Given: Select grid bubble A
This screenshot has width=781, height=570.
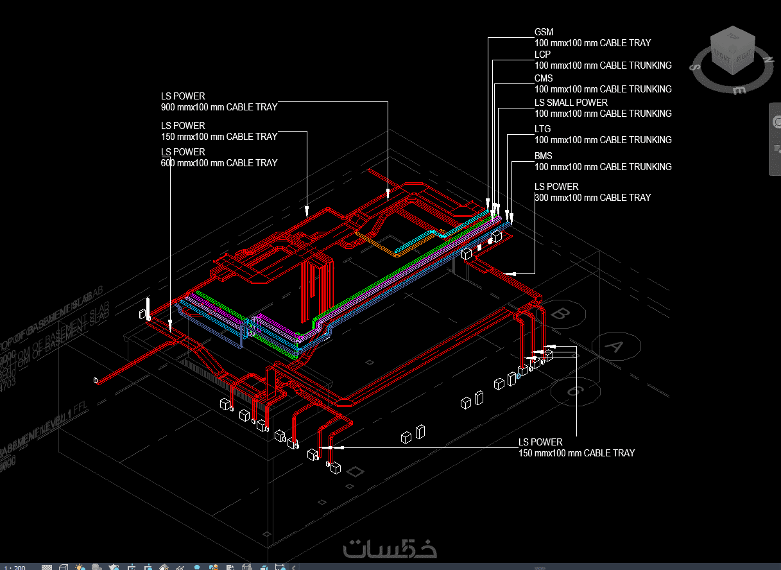Looking at the screenshot, I should (x=616, y=347).
